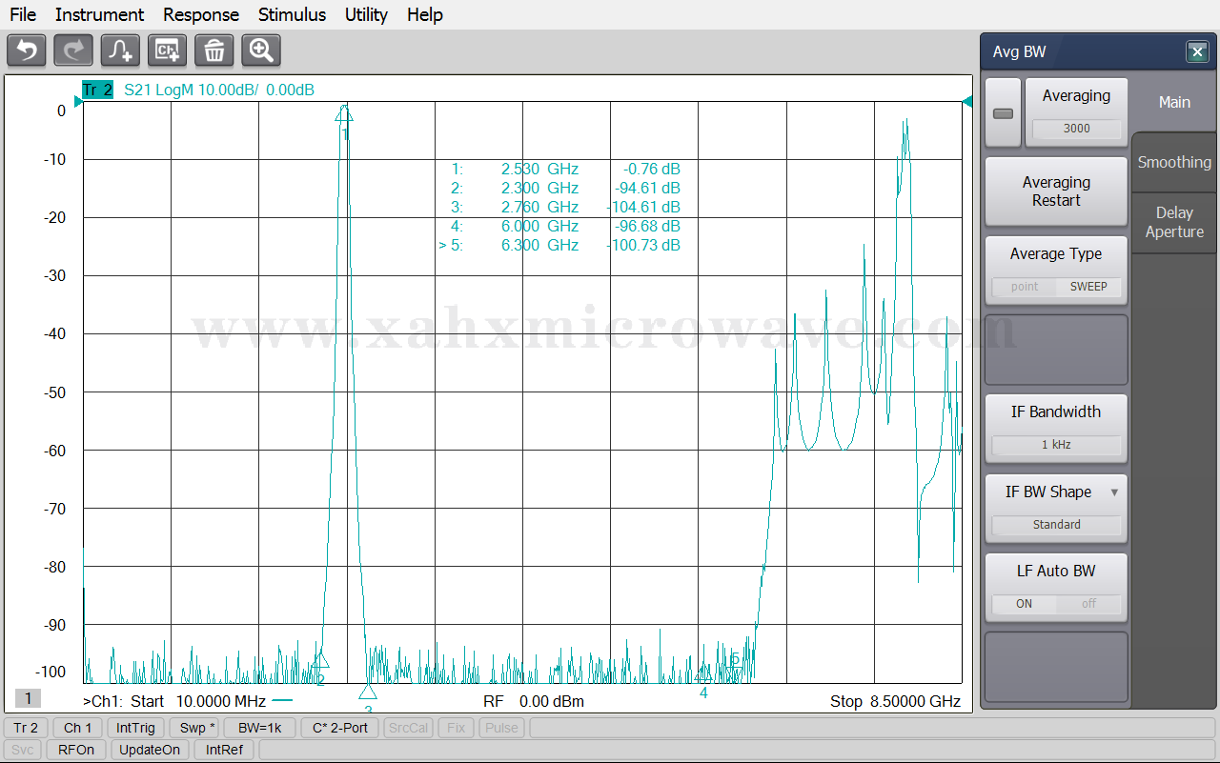The width and height of the screenshot is (1220, 763).
Task: Click the trash can Delete icon
Action: (x=214, y=50)
